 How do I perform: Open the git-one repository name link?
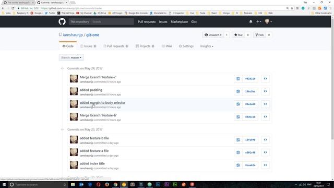[93, 35]
